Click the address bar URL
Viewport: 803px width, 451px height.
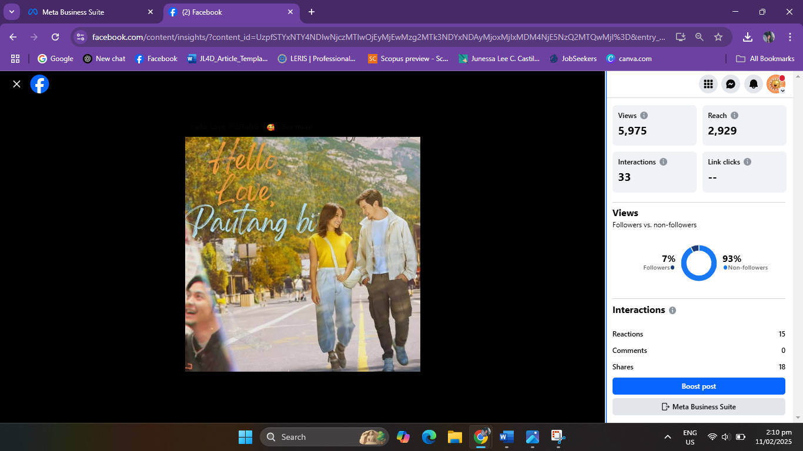[379, 37]
